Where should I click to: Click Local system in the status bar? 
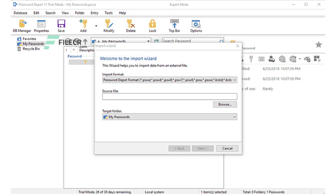tap(154, 192)
